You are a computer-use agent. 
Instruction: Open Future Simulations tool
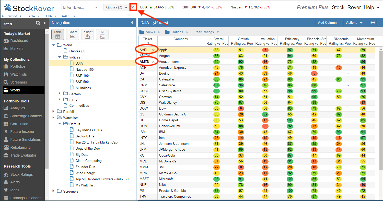(22, 139)
